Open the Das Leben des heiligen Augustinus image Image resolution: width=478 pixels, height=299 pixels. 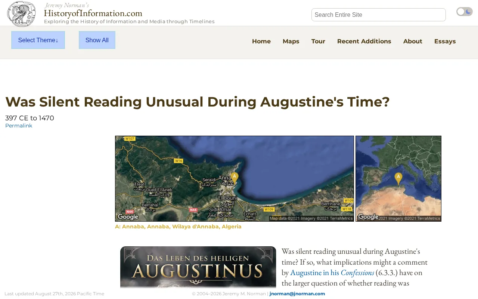(x=198, y=267)
